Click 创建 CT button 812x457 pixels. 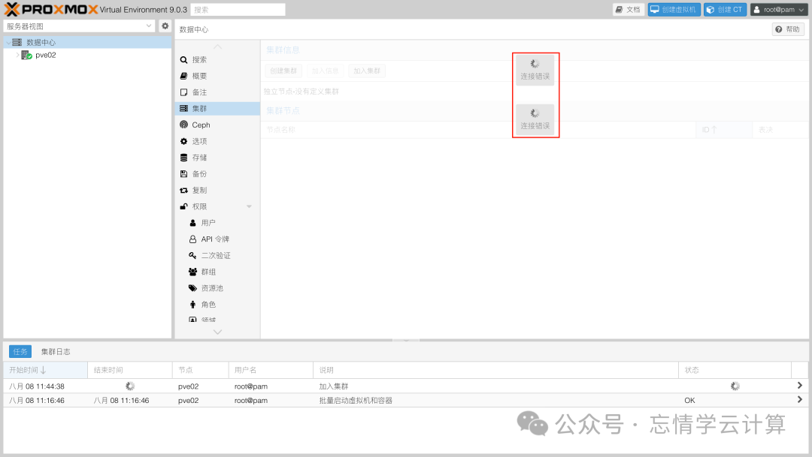(x=725, y=9)
